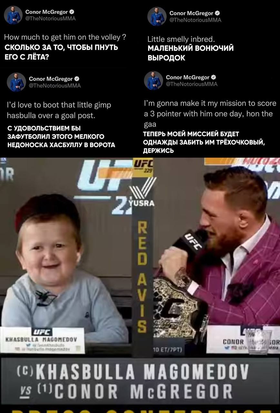This screenshot has height=413, width=280.
Task: Click the verified badge on the 'goal post' tweet
Action: (77, 79)
